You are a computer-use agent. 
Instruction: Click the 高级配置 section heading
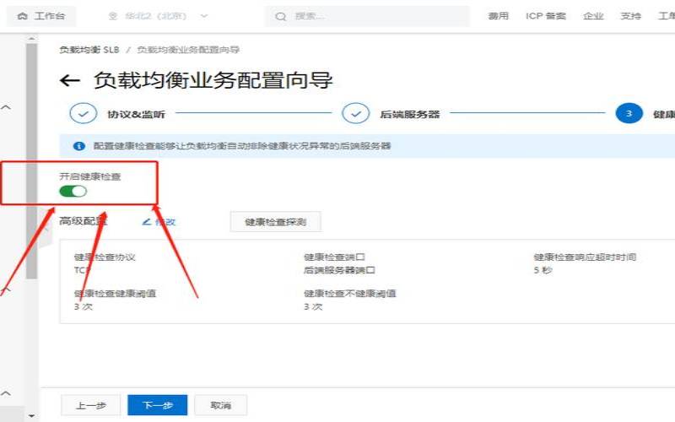83,221
